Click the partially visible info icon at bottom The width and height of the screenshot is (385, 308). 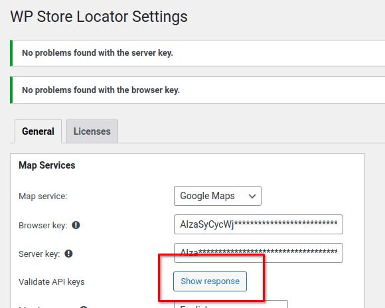pyautogui.click(x=84, y=307)
